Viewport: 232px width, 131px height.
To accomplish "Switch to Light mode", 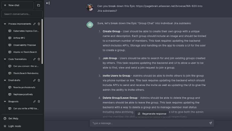I will pos(14,126).
